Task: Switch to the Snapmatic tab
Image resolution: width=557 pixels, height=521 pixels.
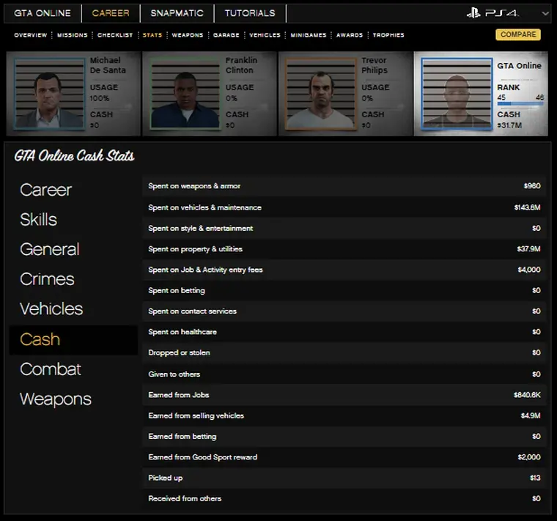Action: pyautogui.click(x=177, y=13)
